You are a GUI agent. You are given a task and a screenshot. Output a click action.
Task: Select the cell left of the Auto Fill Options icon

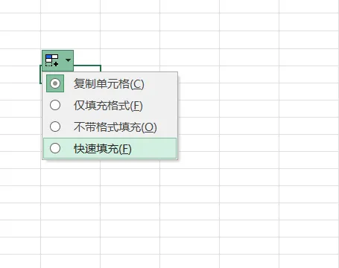click(20, 57)
